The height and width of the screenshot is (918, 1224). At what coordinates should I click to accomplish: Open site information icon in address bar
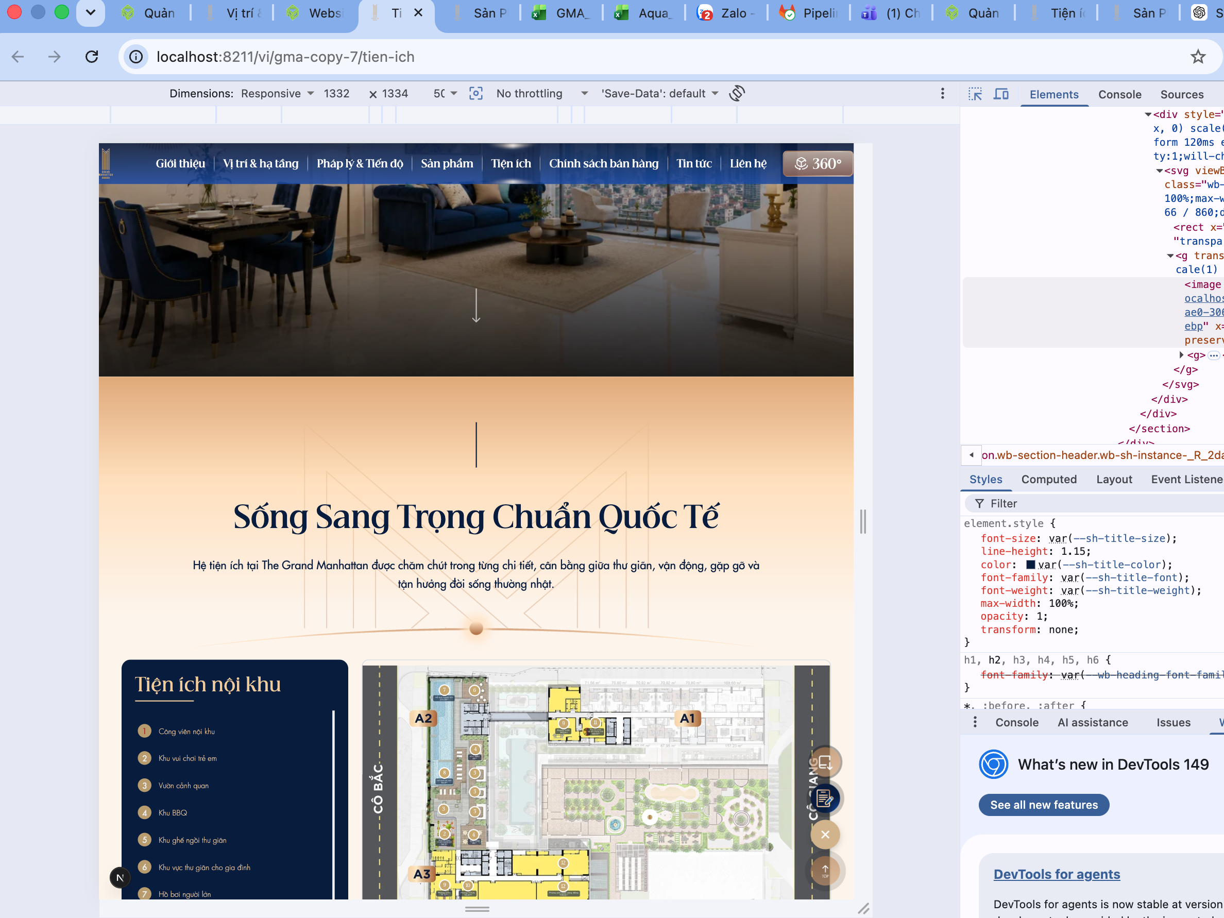[x=136, y=57]
